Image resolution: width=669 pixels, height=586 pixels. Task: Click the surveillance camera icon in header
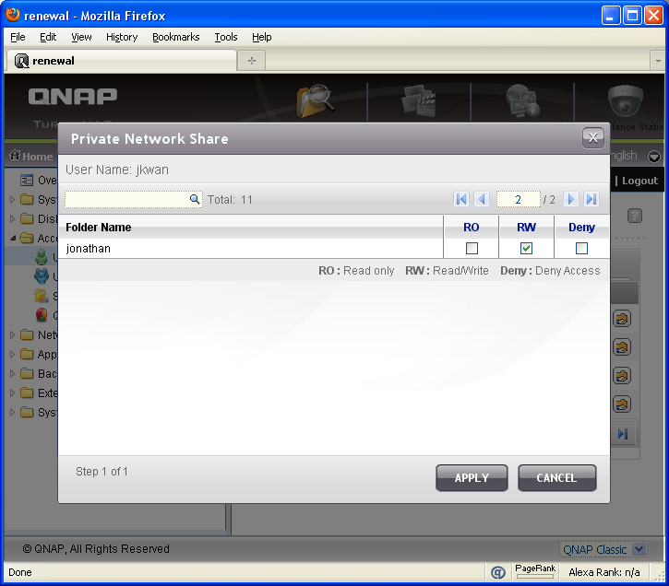tap(625, 101)
